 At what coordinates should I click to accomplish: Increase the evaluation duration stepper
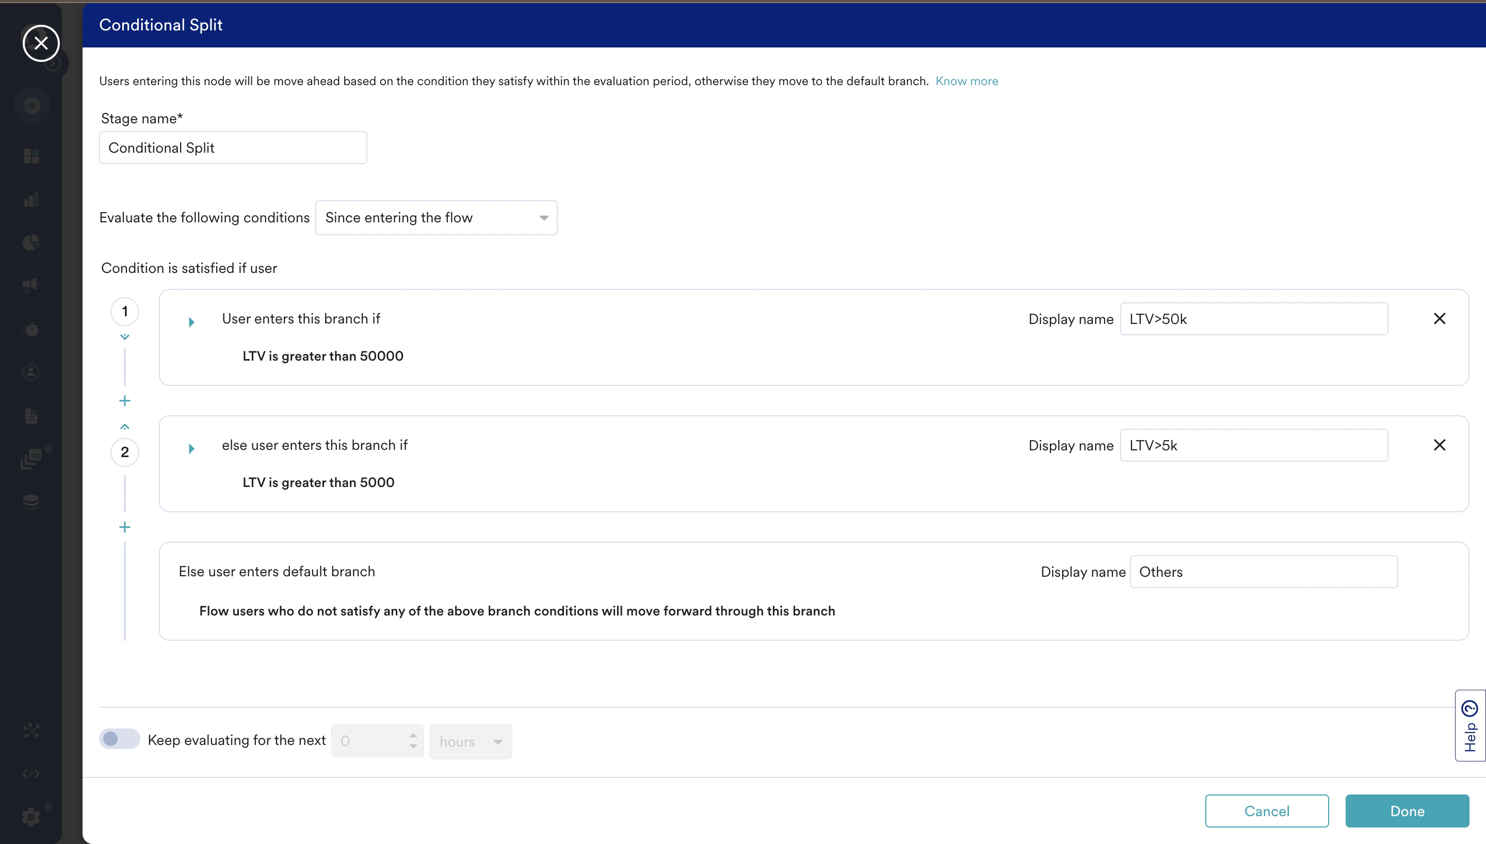pos(413,735)
